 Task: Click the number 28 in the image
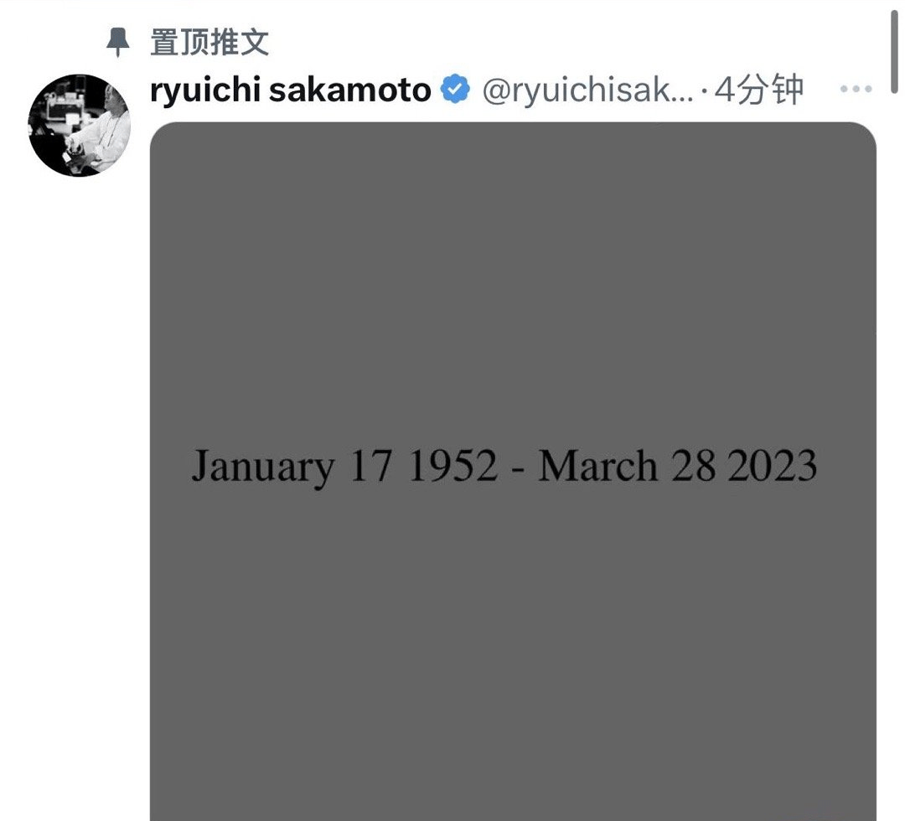[693, 465]
